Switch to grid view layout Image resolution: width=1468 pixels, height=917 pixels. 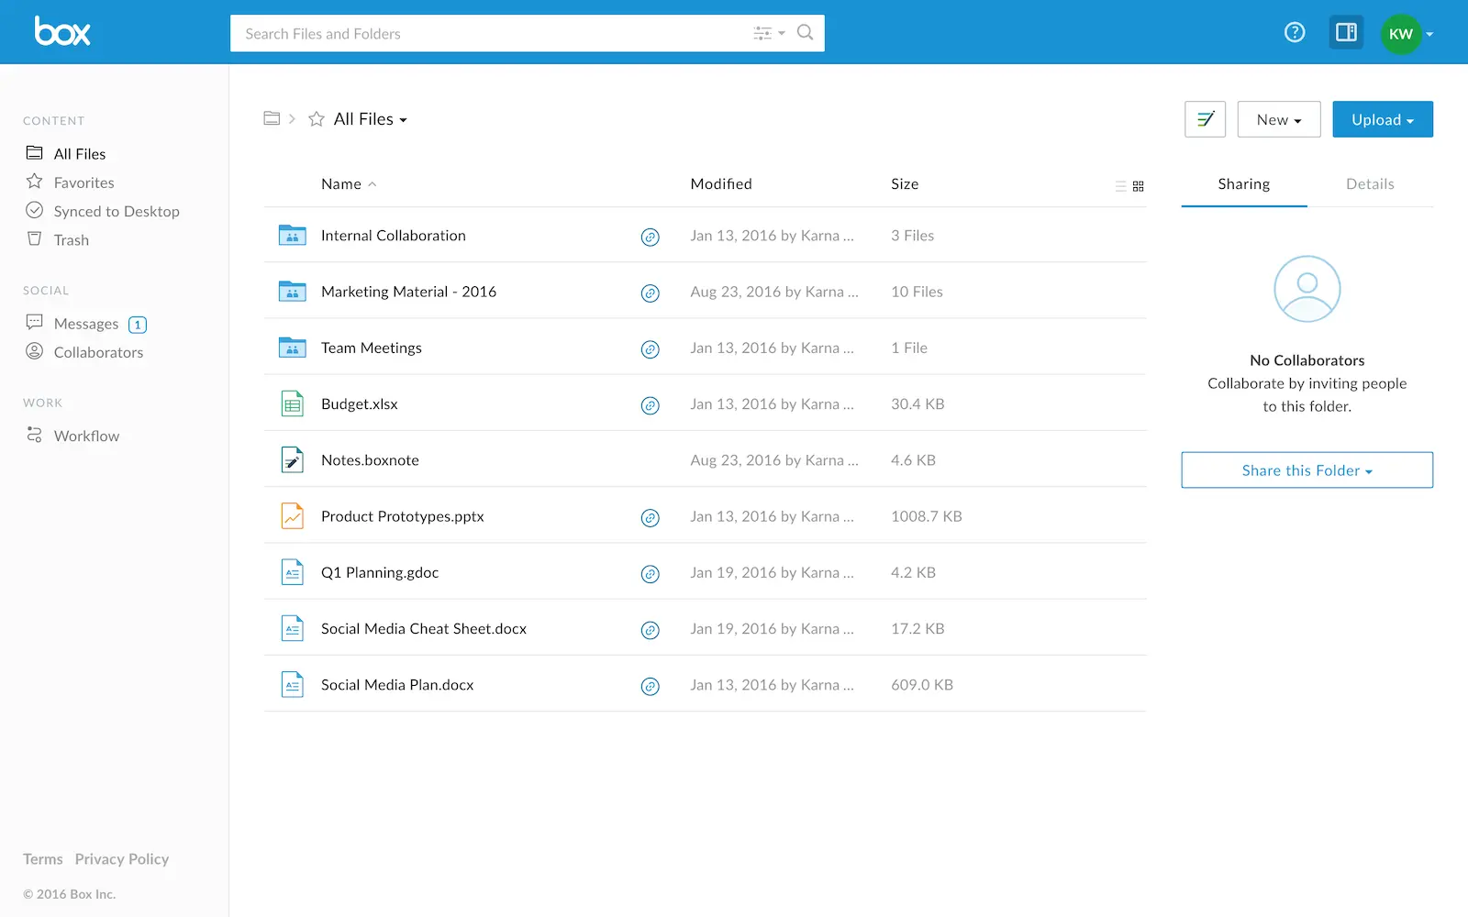click(1139, 185)
